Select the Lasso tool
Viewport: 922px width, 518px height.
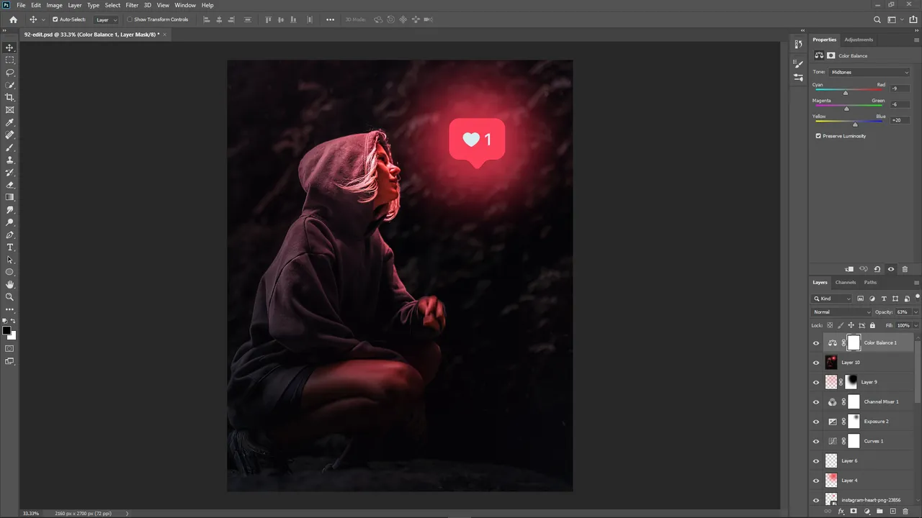click(9, 73)
